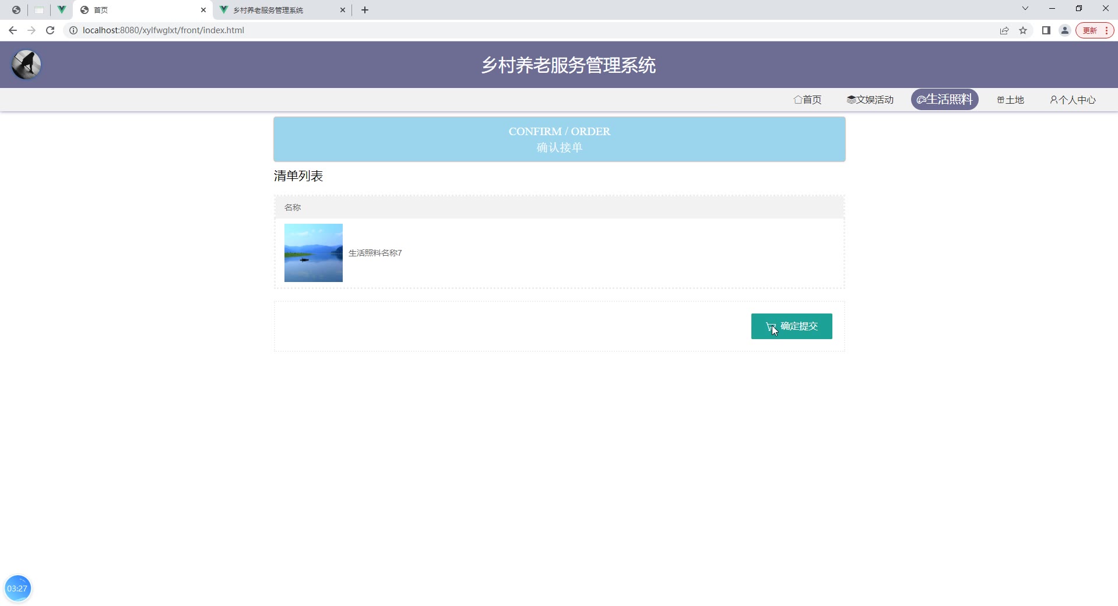Click the red 更新 update button
The image size is (1118, 606).
(1095, 30)
